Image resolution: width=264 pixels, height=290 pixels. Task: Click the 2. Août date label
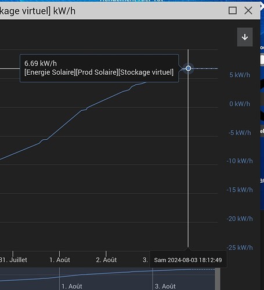pos(106,260)
